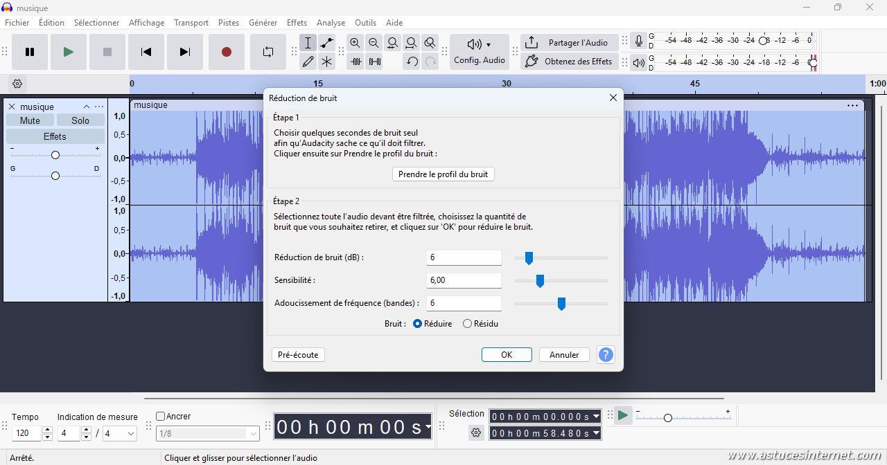Click Prendre le profil du bruit

point(443,174)
